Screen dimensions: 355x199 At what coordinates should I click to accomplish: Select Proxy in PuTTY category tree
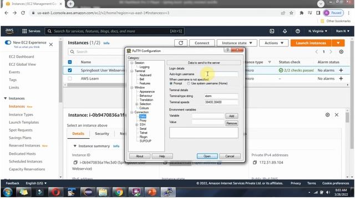click(x=143, y=121)
